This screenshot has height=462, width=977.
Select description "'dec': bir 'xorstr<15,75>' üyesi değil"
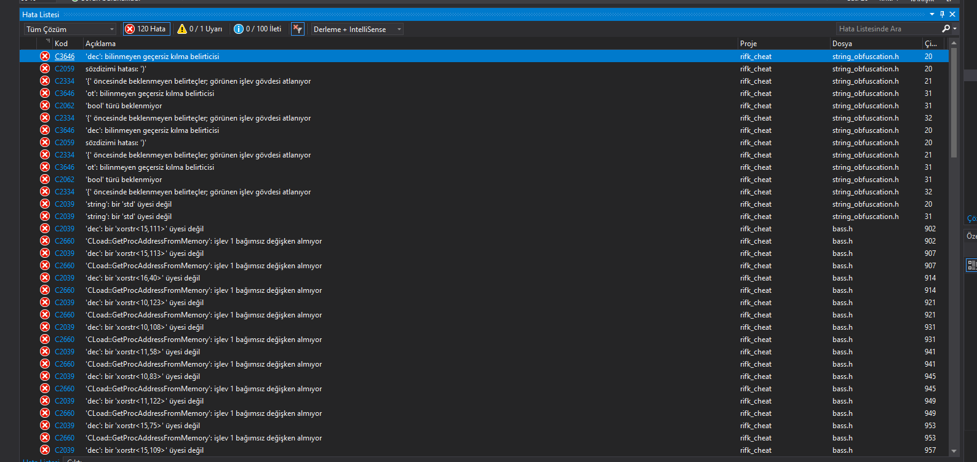click(143, 425)
